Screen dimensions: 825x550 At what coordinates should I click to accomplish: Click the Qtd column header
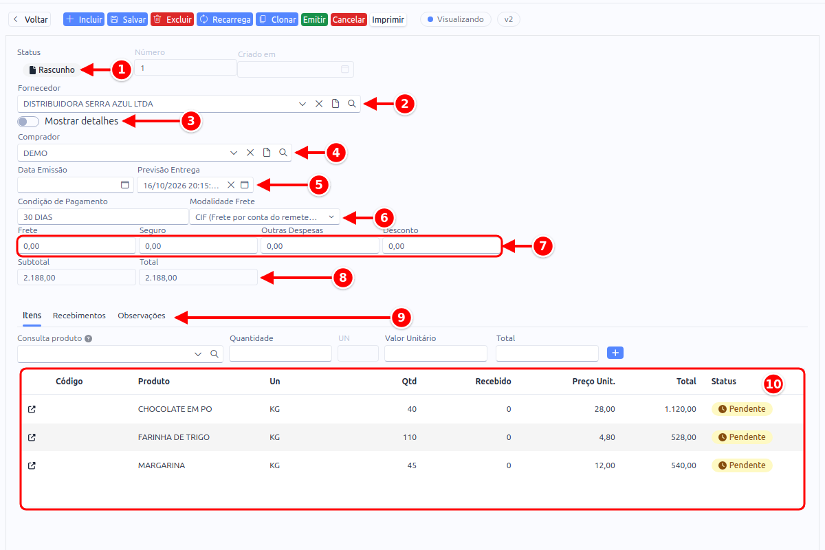(409, 382)
